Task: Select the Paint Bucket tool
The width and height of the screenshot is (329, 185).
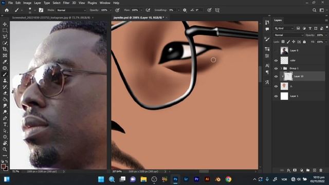Action: [5, 99]
